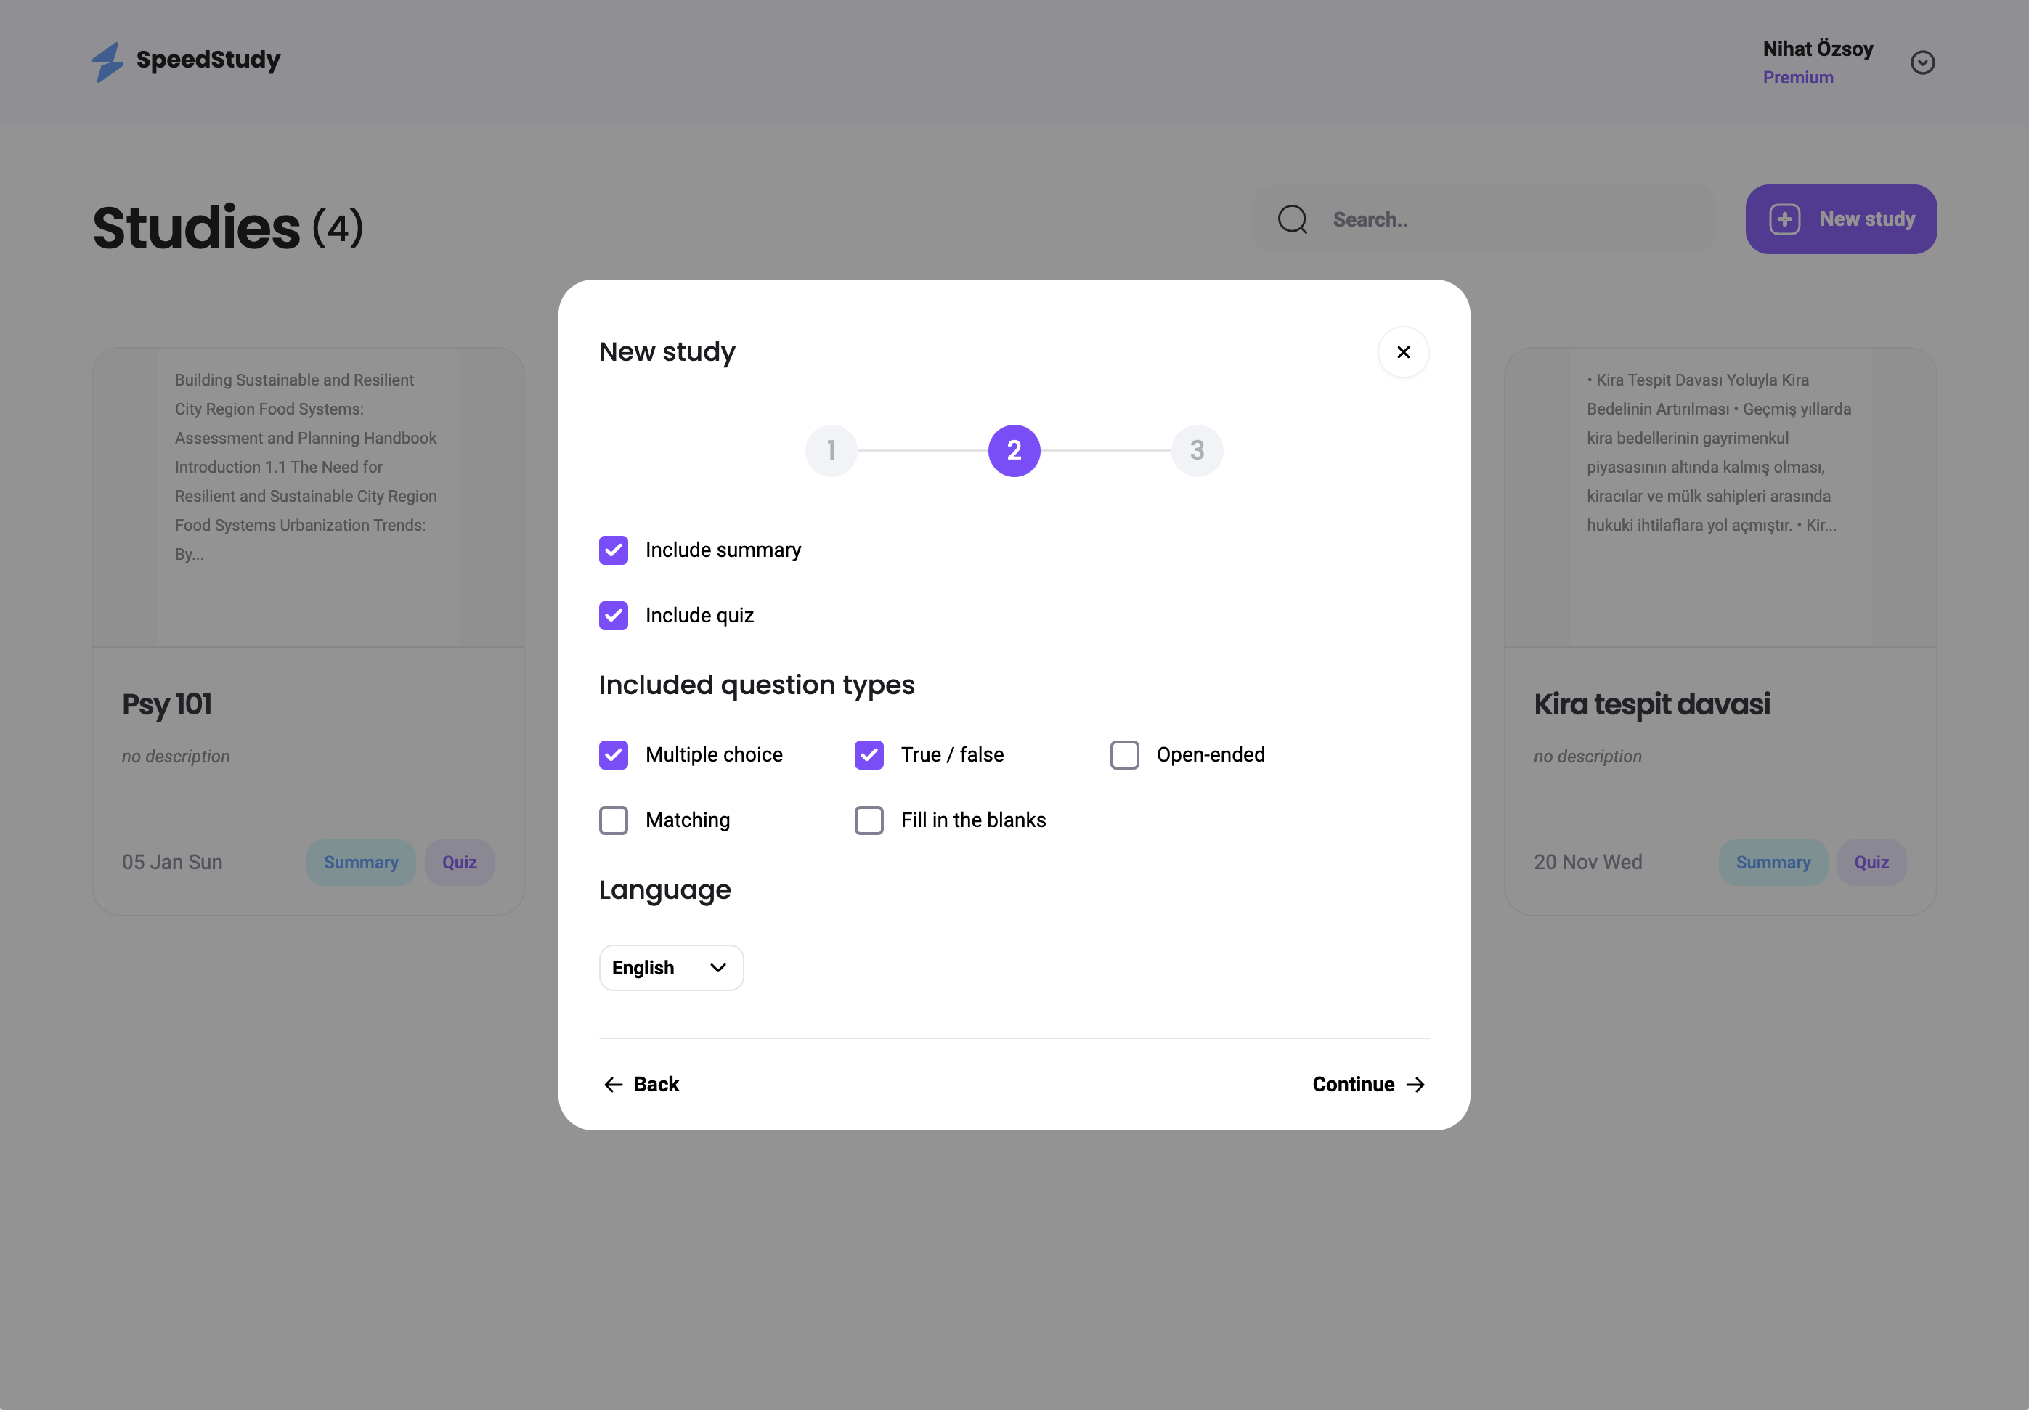Open Quiz tag on Kira tespit davasi
2029x1410 pixels.
pos(1871,863)
